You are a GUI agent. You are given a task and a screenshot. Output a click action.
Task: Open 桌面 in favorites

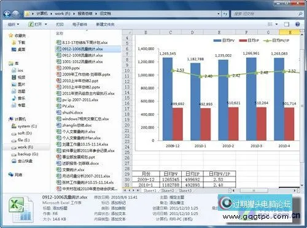(18, 49)
